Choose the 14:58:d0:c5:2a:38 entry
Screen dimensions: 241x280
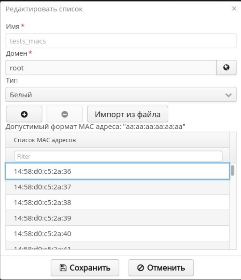click(117, 203)
